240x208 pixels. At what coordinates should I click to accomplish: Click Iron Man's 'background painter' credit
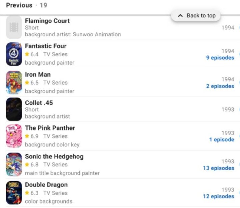tap(50, 91)
